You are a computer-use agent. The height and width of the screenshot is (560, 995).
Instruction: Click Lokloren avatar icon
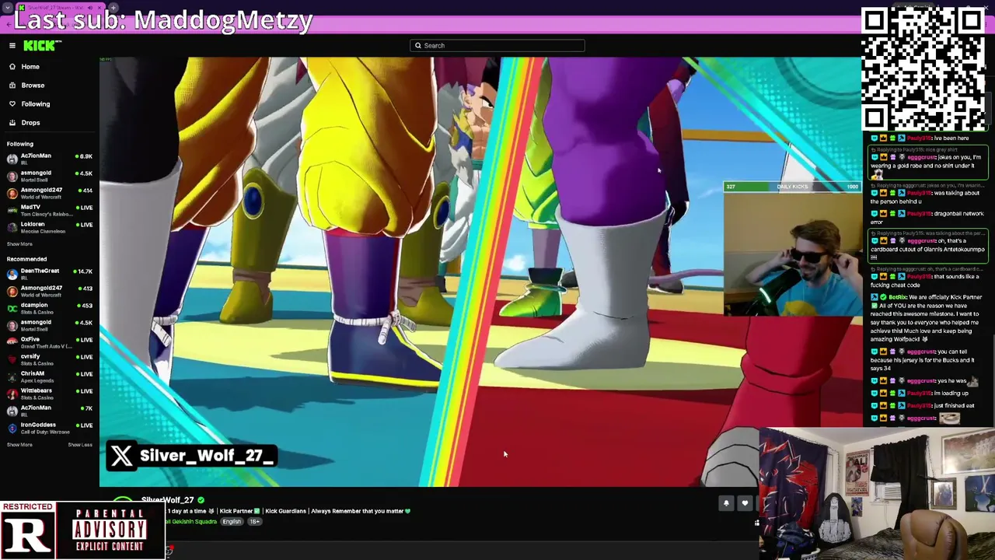tap(12, 227)
